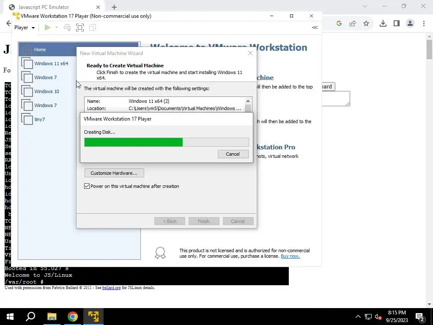Open Chrome three-dot menu
The height and width of the screenshot is (325, 433).
(x=424, y=24)
